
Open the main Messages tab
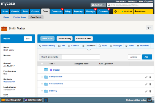point(91,12)
